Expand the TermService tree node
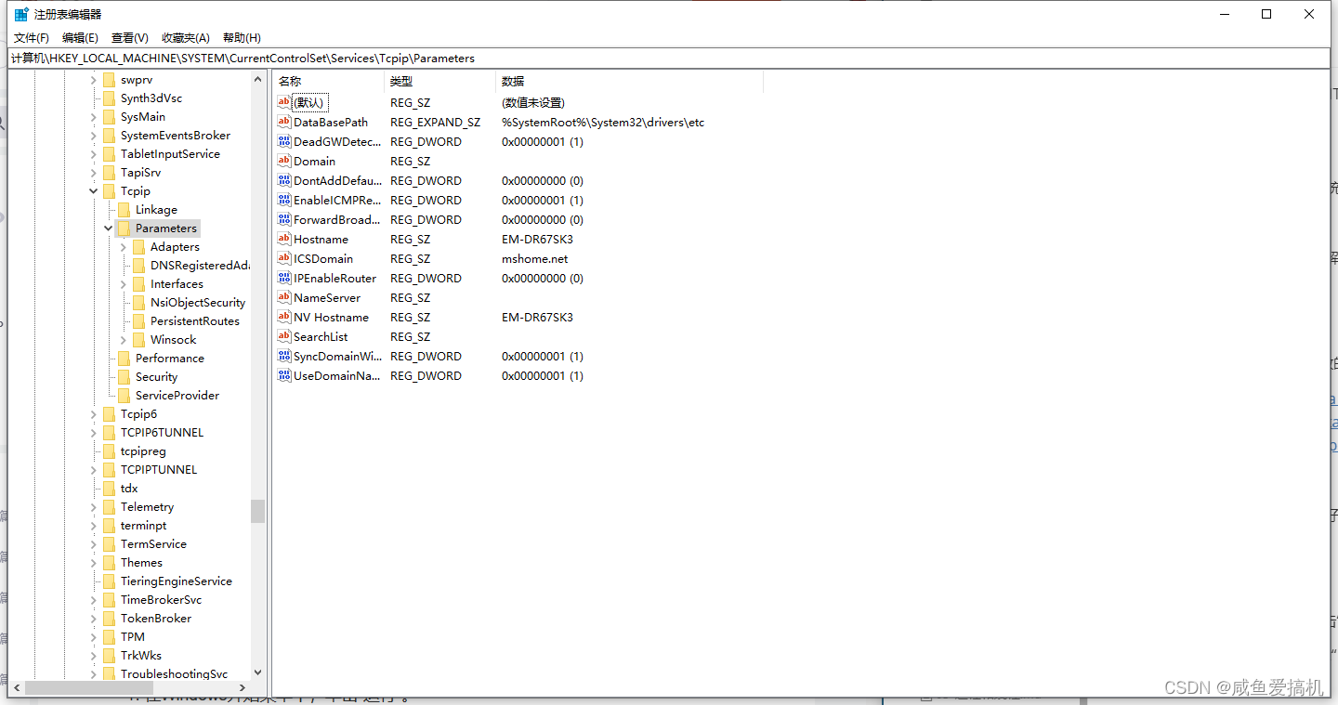Screen dimensions: 1338x705 (x=94, y=544)
